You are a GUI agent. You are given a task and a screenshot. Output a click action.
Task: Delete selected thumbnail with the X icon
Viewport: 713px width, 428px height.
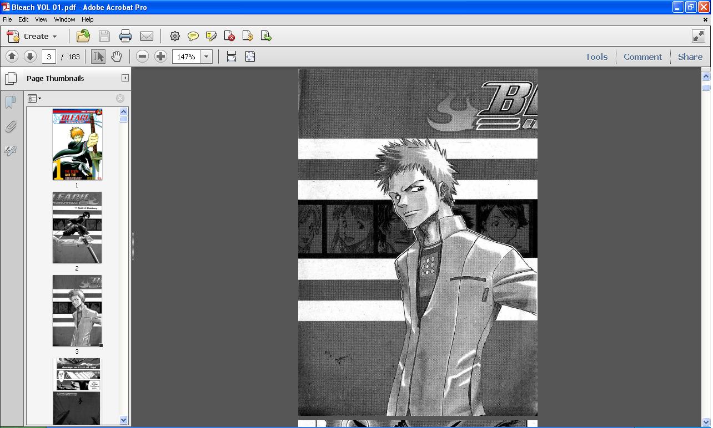click(x=120, y=99)
